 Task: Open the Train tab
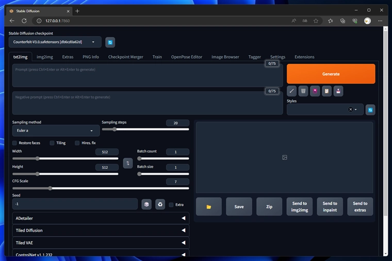[157, 57]
